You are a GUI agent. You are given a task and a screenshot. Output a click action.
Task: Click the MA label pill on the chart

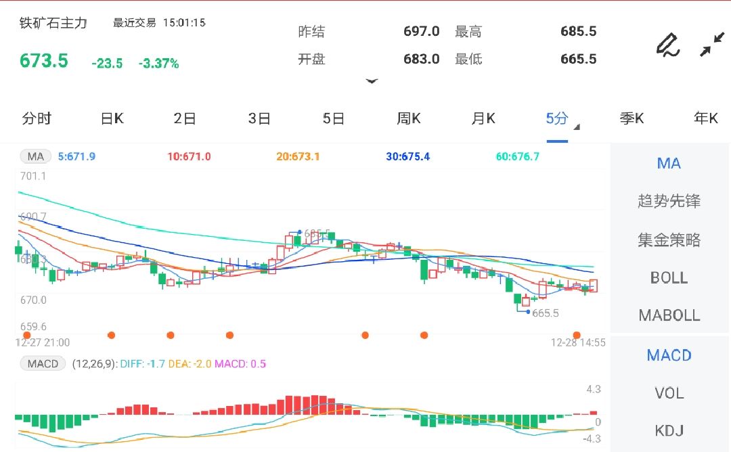pos(35,156)
